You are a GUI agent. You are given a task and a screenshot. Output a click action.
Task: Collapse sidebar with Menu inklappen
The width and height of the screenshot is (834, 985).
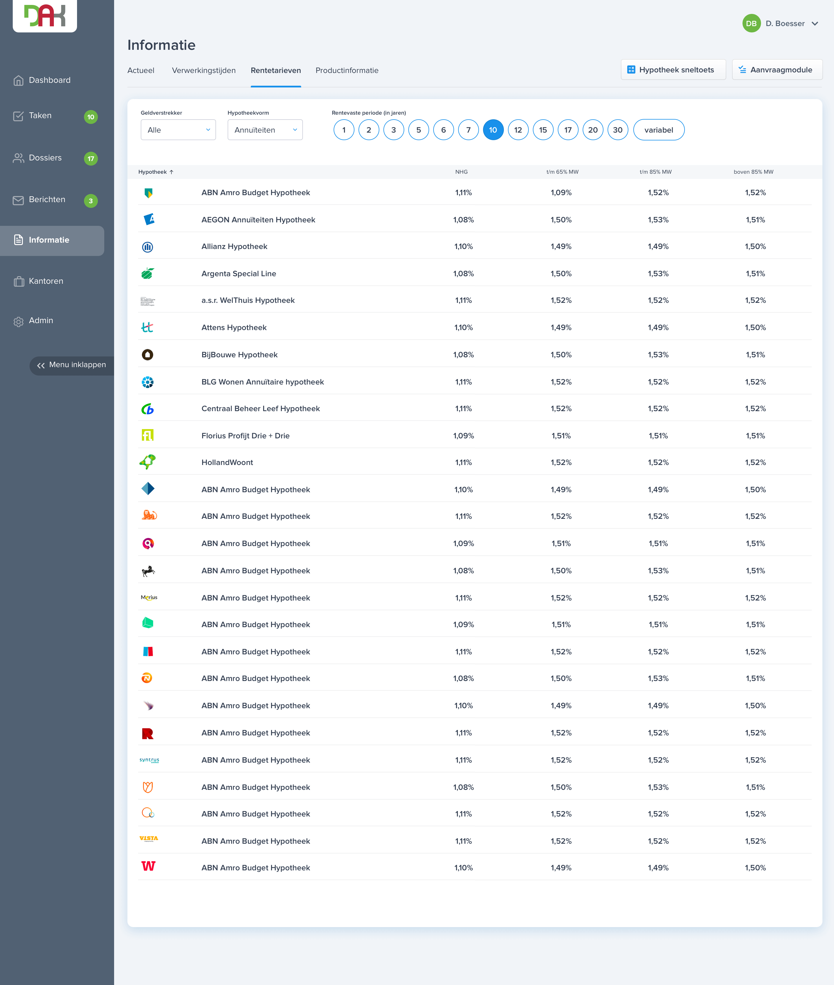72,365
